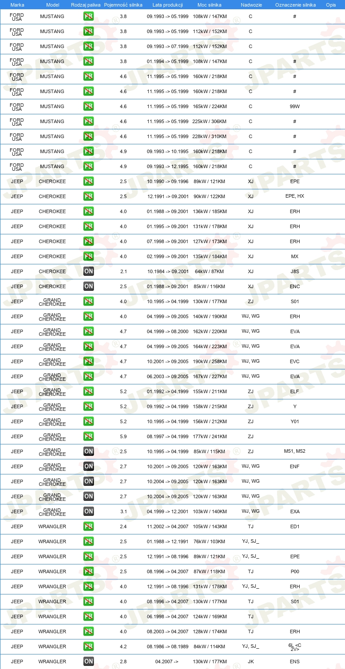
Task: Click the Lata produkcji column header
Action: point(168,5)
